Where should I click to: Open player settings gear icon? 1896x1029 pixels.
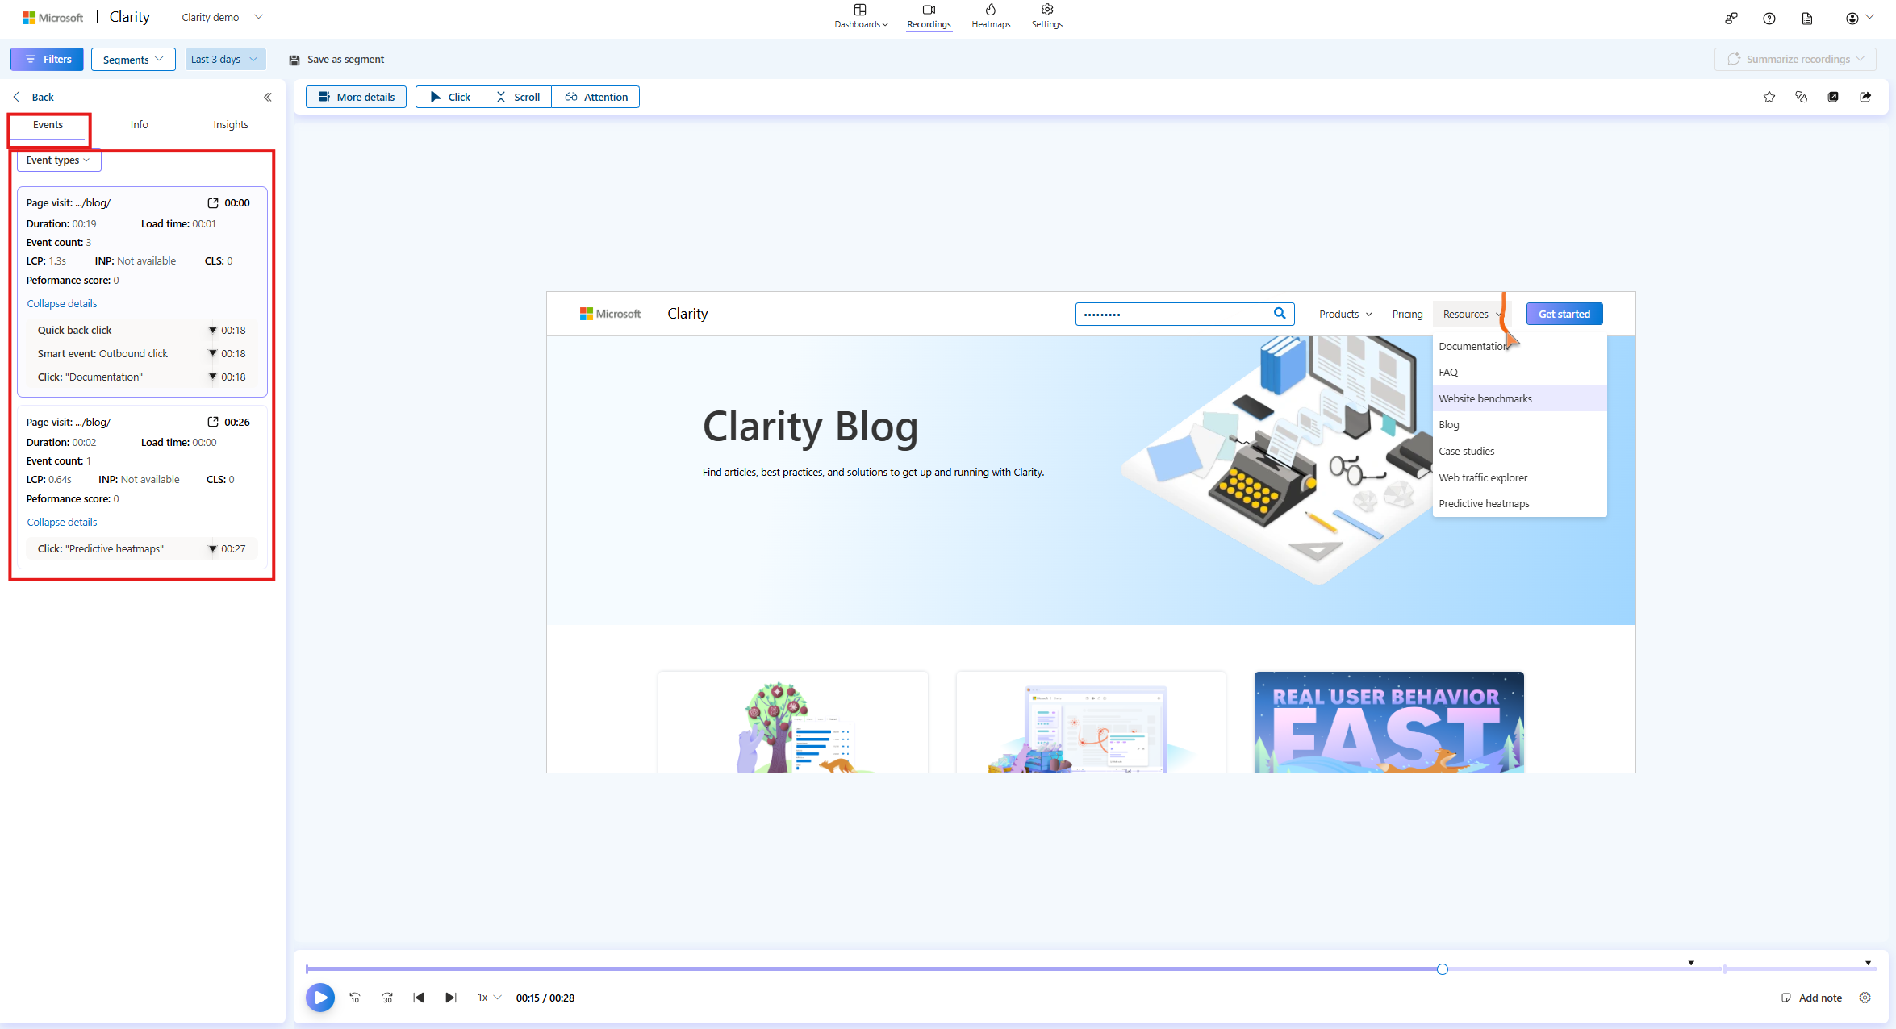click(1865, 998)
